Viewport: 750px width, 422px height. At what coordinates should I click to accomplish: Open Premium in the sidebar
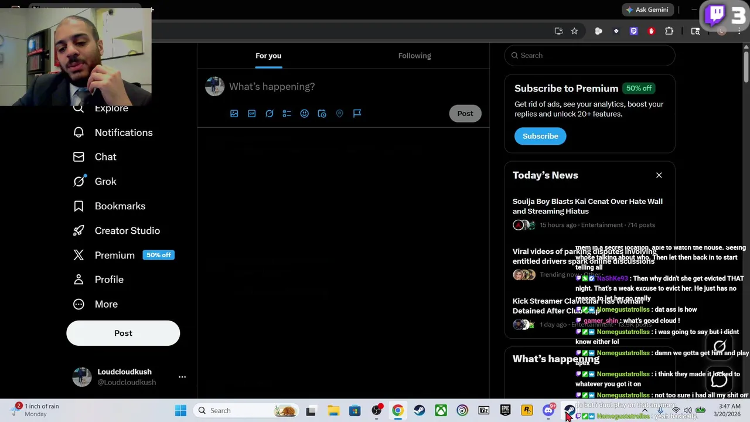(123, 256)
